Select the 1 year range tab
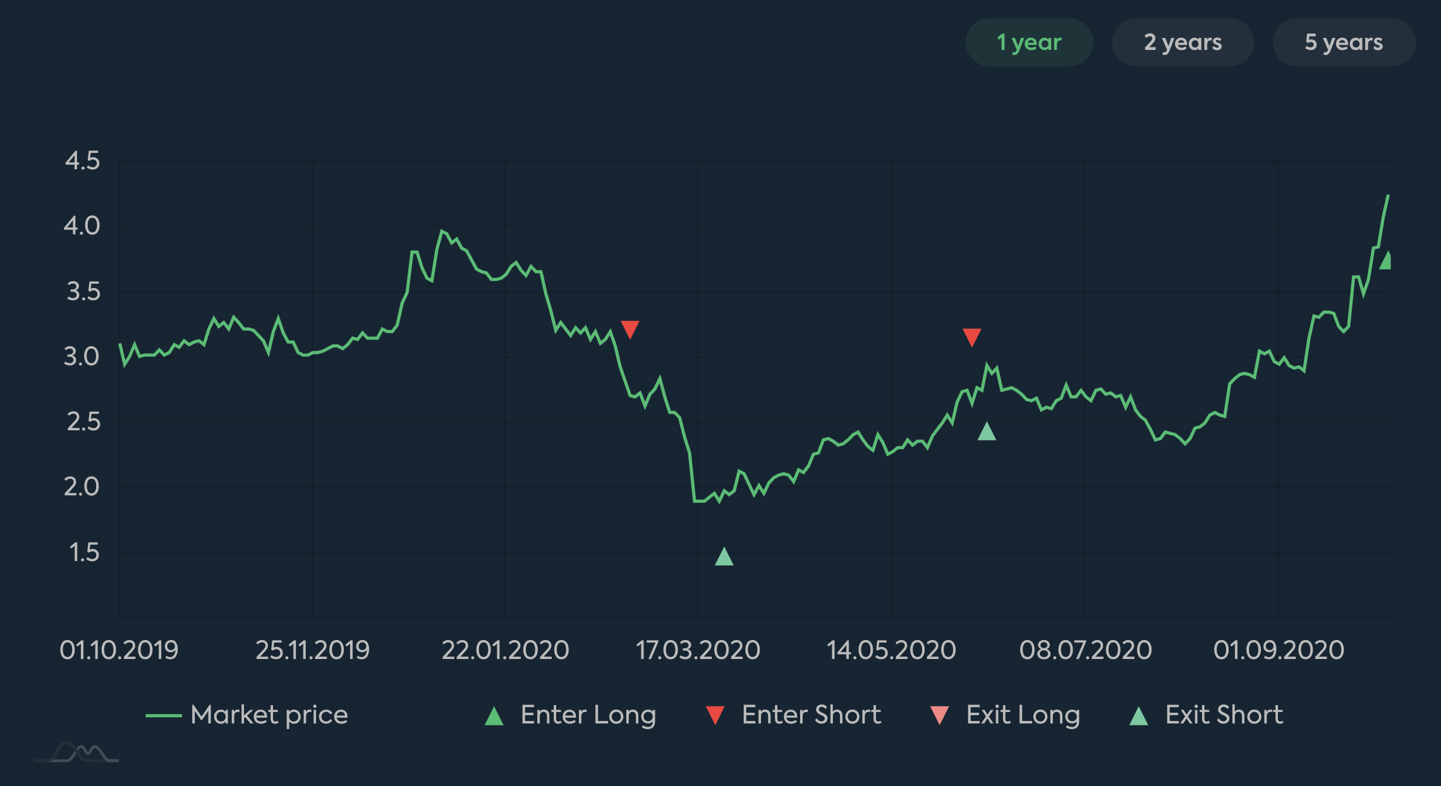The height and width of the screenshot is (786, 1441). tap(1028, 42)
